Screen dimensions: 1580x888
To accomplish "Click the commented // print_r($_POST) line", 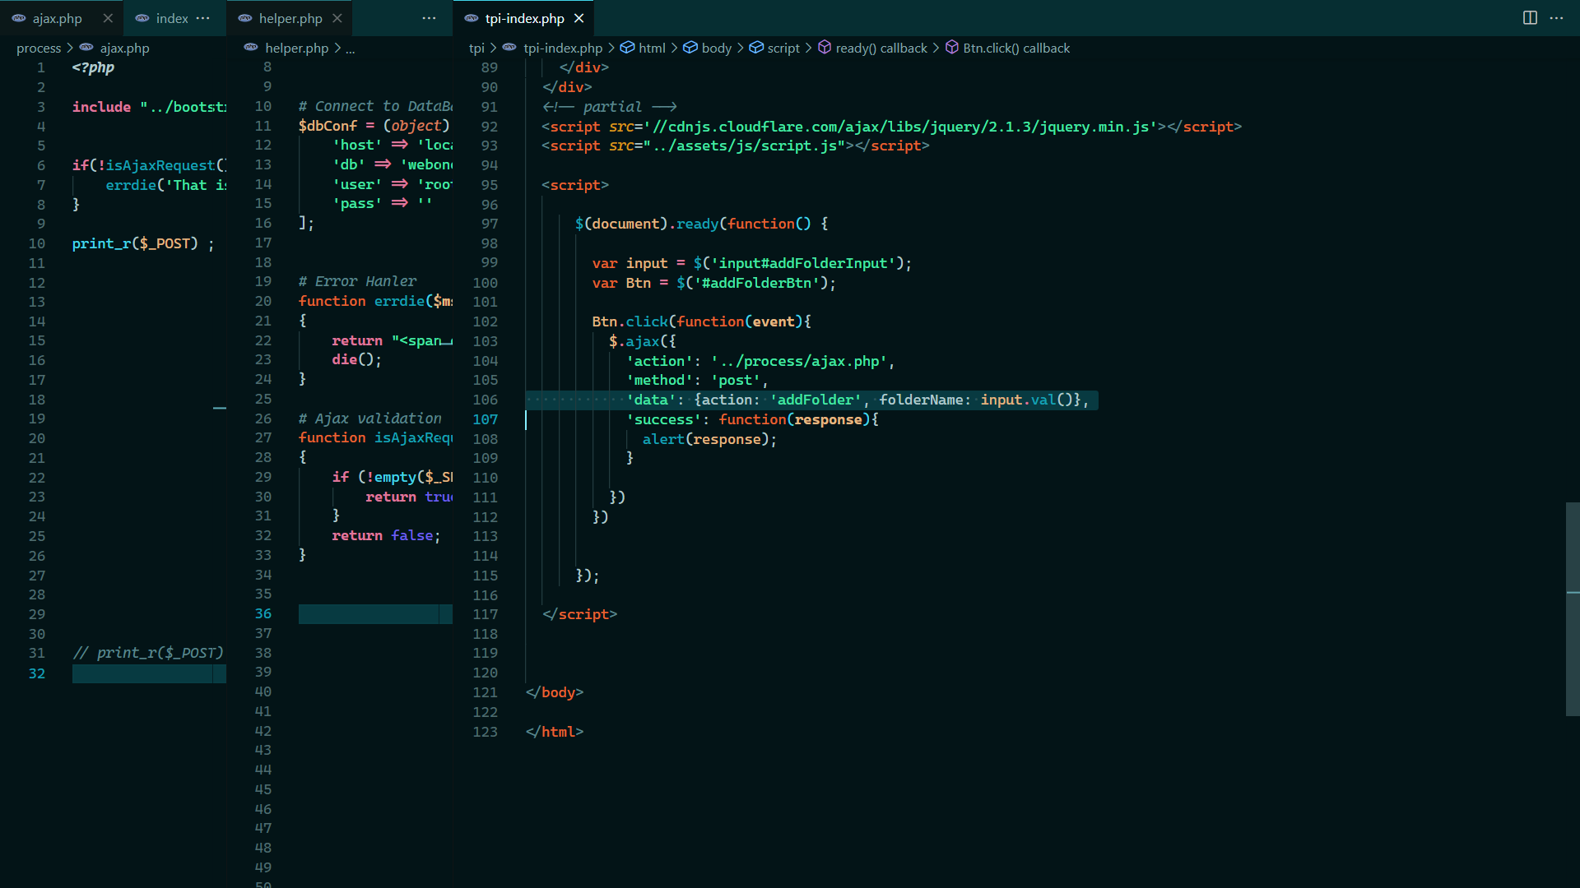I will [148, 653].
